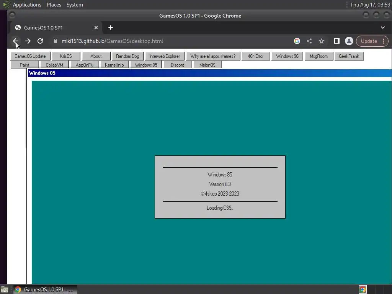Launch MelonOS app
392x294 pixels.
click(207, 65)
